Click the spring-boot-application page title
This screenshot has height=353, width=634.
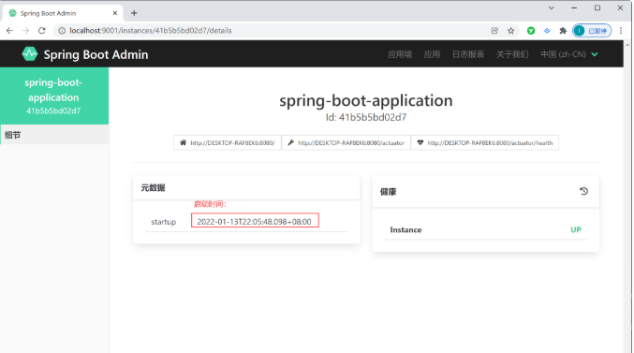coord(366,100)
